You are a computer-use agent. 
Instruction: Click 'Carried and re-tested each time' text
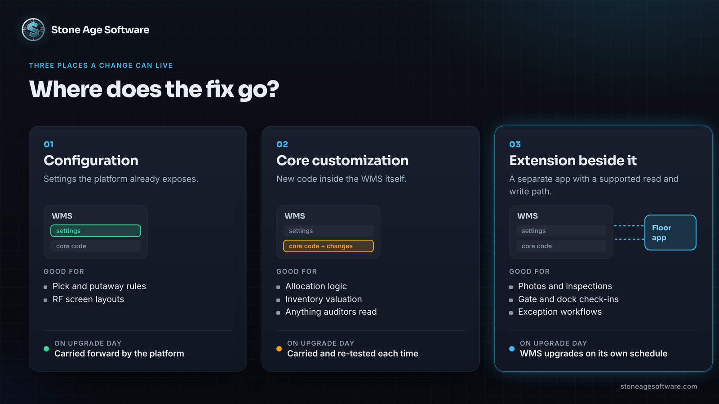coord(353,354)
